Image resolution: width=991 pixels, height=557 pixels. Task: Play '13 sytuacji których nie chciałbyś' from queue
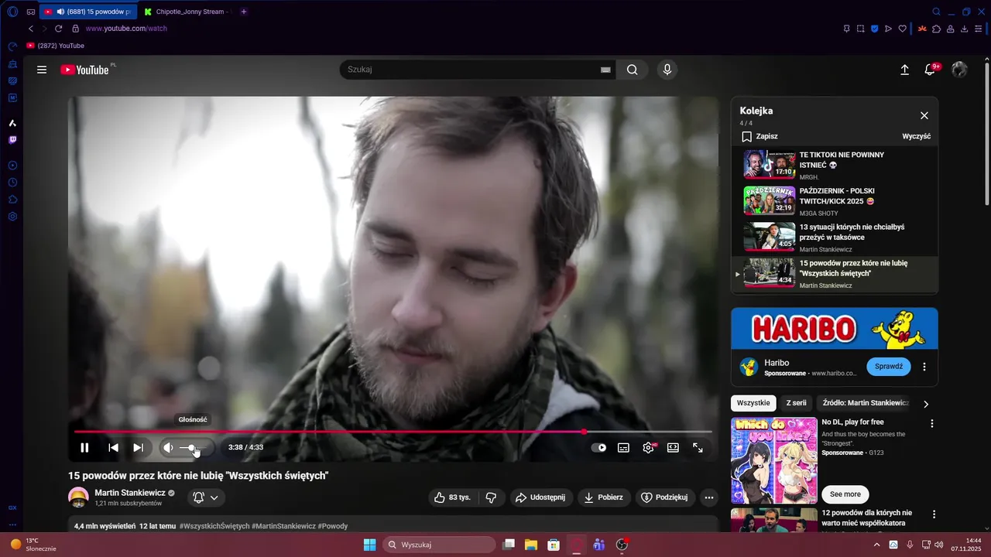click(835, 237)
